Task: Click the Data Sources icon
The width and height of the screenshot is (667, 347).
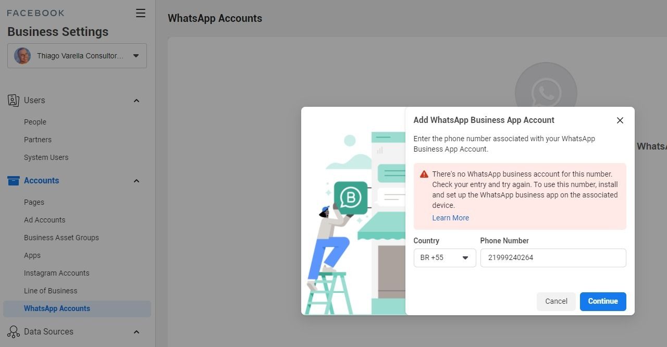Action: click(x=14, y=332)
